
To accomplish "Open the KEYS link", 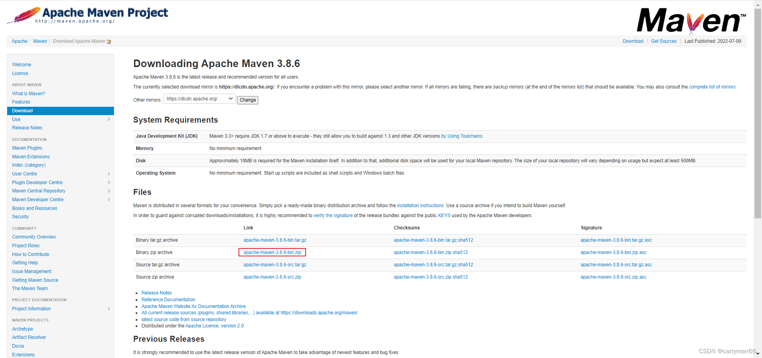I will point(444,216).
